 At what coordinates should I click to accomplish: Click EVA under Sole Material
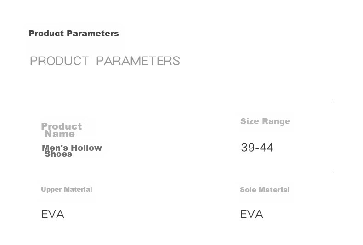coord(252,214)
